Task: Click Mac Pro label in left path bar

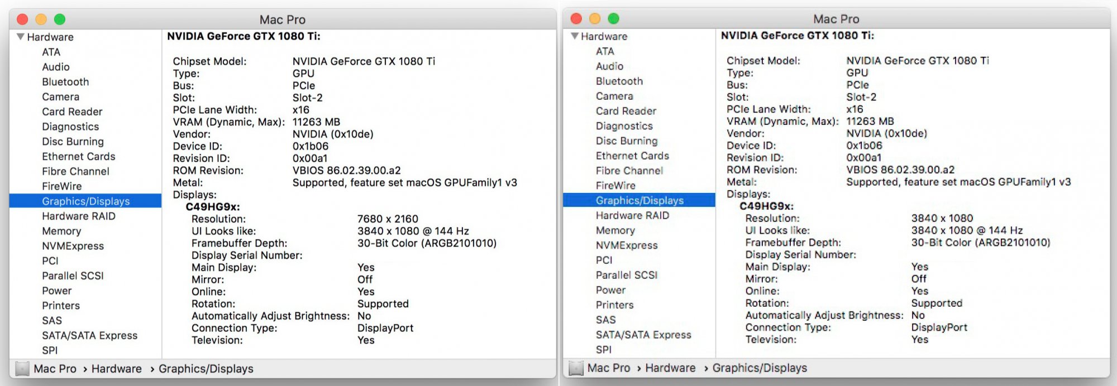Action: 55,369
